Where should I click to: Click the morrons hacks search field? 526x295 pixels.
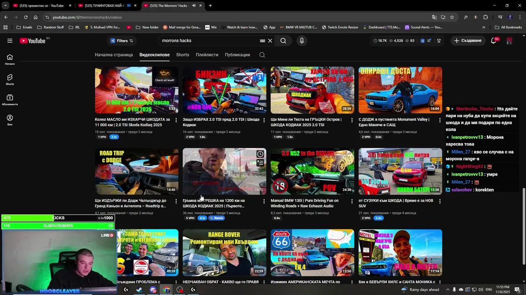(x=210, y=41)
